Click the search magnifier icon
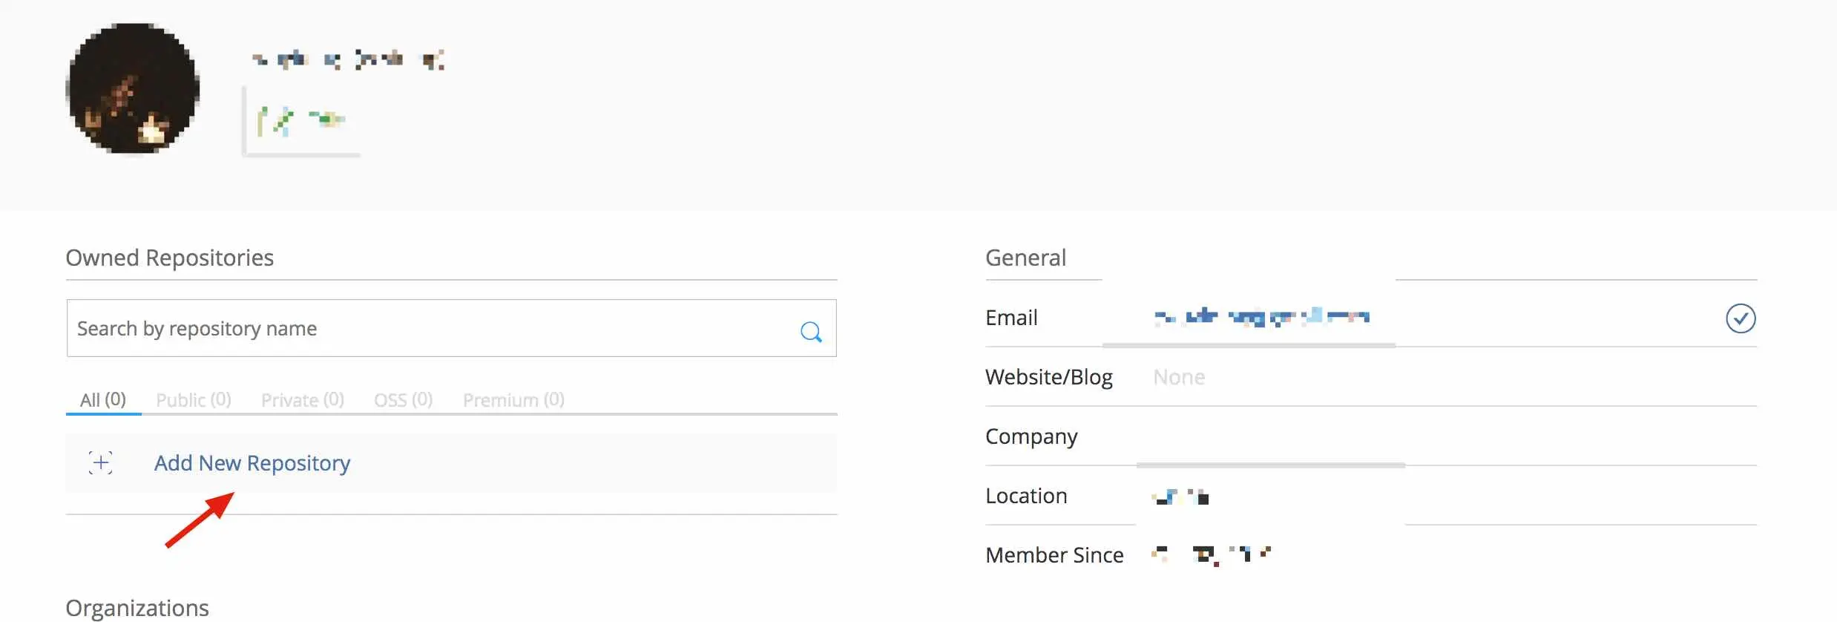The image size is (1837, 622). tap(810, 331)
